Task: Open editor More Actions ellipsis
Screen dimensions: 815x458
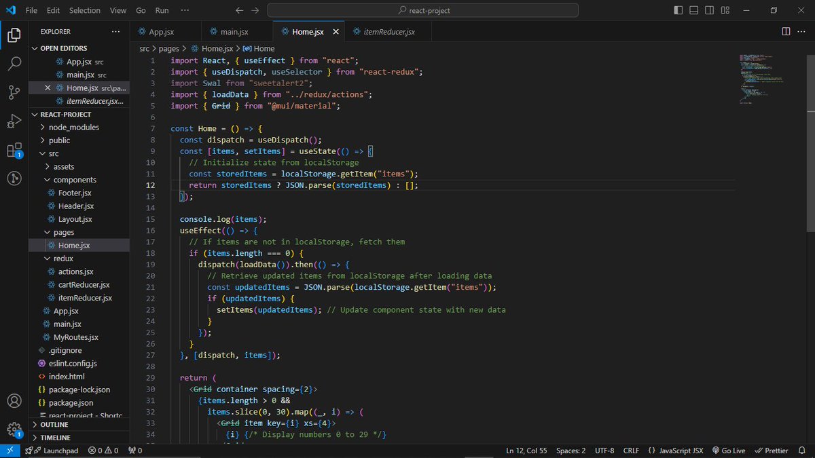Action: point(802,31)
